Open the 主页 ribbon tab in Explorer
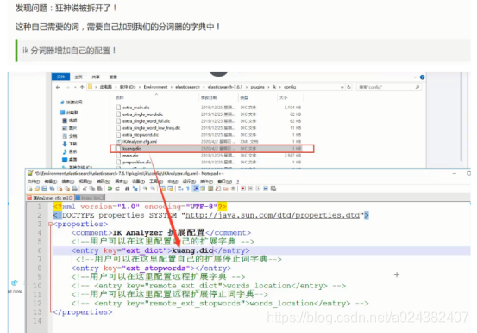 78,77
